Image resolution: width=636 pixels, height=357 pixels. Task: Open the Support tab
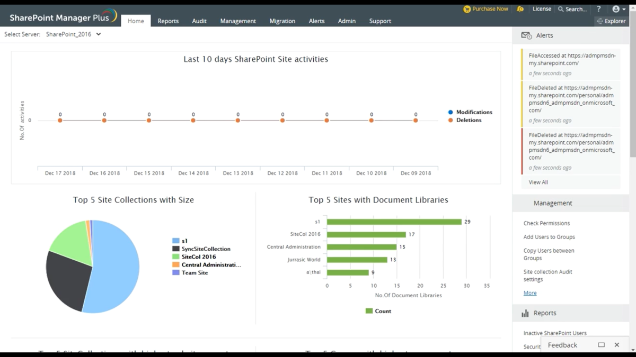pyautogui.click(x=380, y=21)
